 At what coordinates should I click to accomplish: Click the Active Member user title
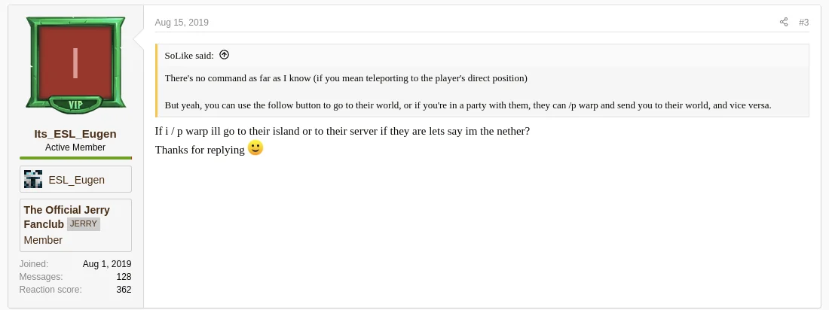click(75, 147)
